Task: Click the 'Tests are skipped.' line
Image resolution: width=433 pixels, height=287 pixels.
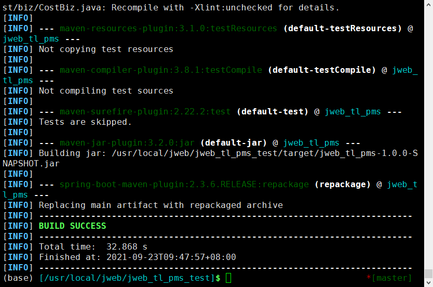Action: [x=85, y=122]
